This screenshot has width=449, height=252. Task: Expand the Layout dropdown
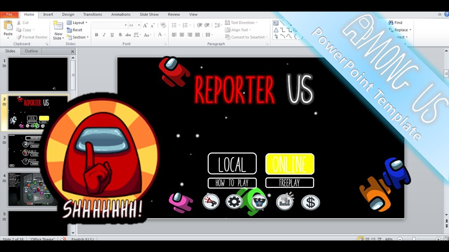(77, 23)
